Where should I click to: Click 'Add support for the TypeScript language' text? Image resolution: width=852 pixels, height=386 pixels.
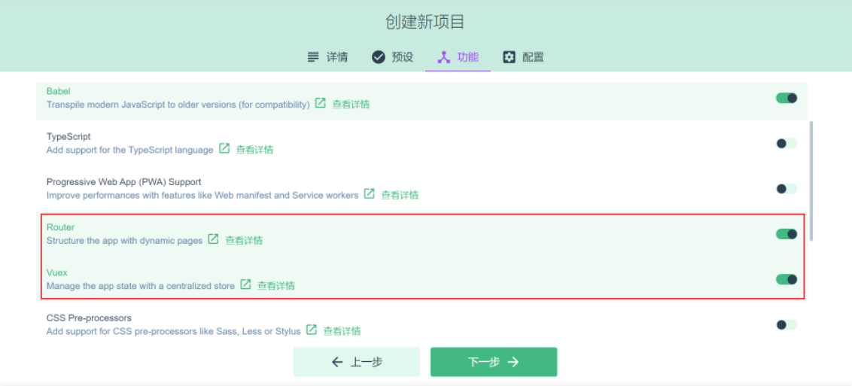tap(130, 150)
